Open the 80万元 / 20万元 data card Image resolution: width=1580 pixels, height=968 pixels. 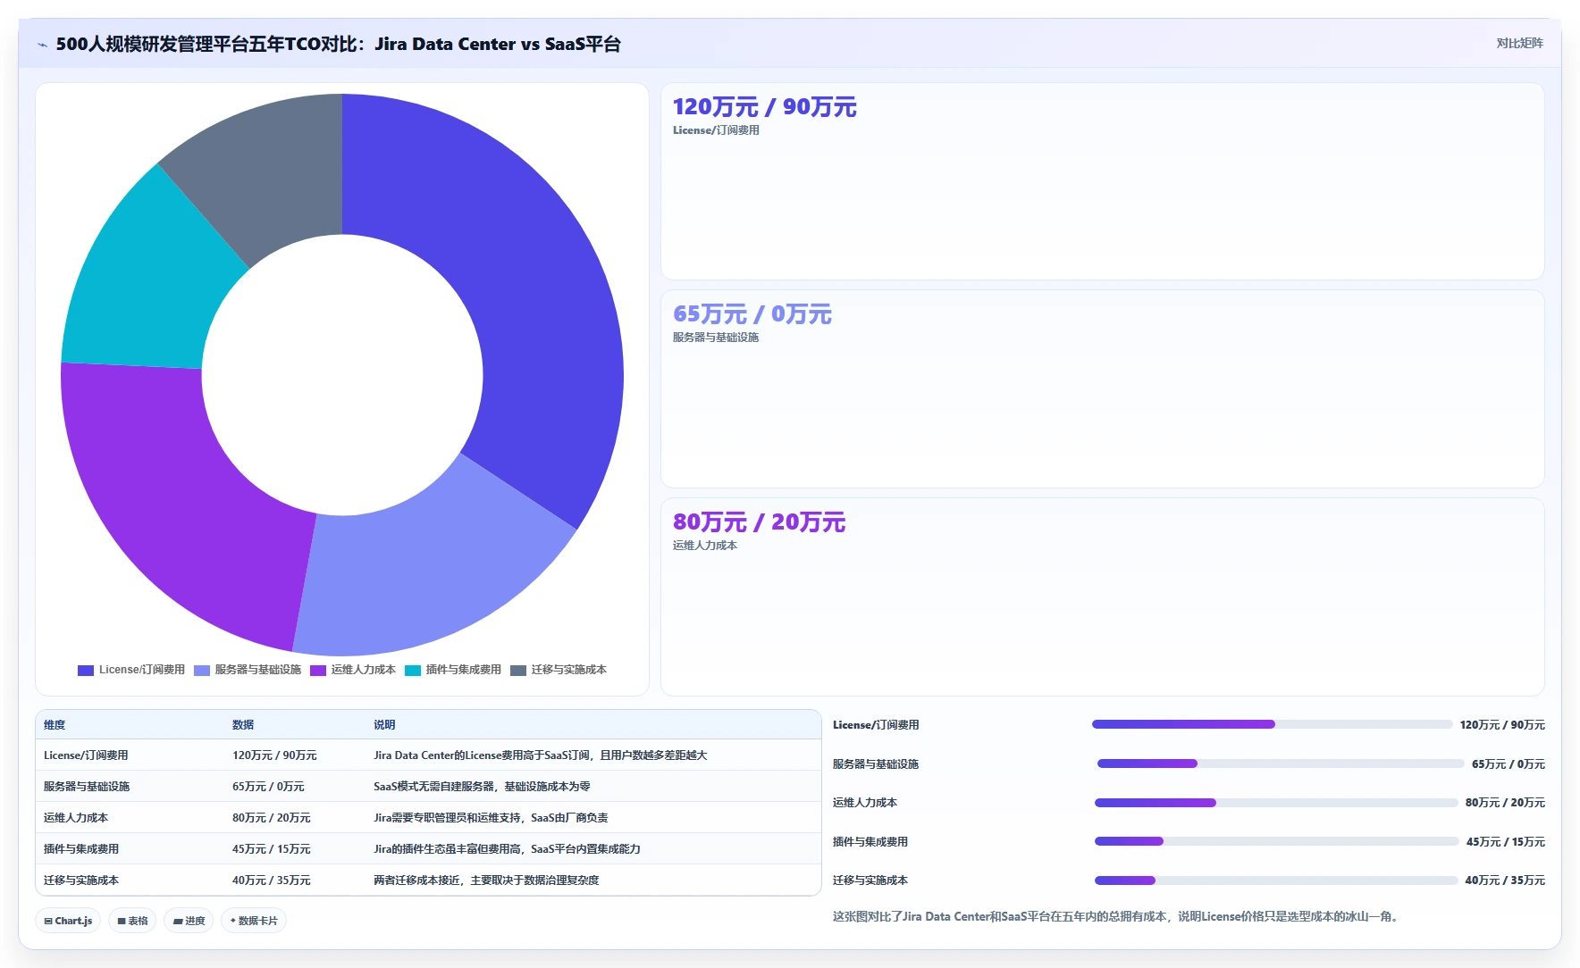point(1102,597)
